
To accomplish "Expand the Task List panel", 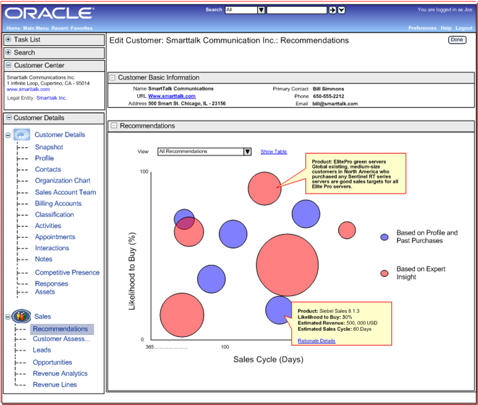I will [x=9, y=40].
